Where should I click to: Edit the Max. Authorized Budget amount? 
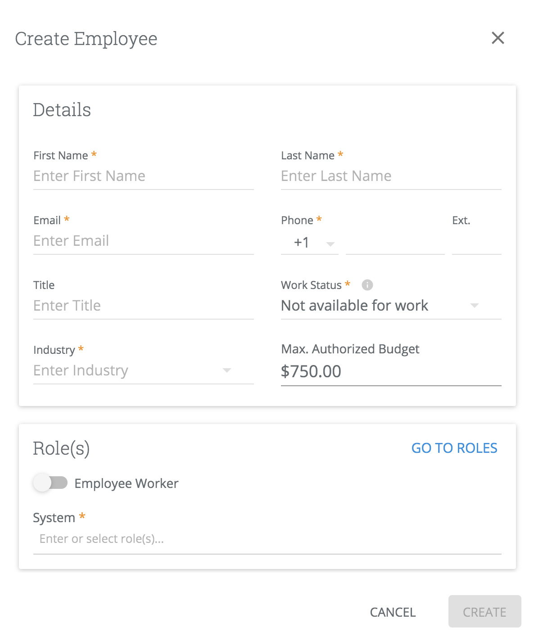click(x=391, y=372)
